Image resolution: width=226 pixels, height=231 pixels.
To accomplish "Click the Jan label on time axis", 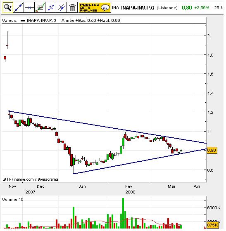I will pyautogui.click(x=82, y=186).
